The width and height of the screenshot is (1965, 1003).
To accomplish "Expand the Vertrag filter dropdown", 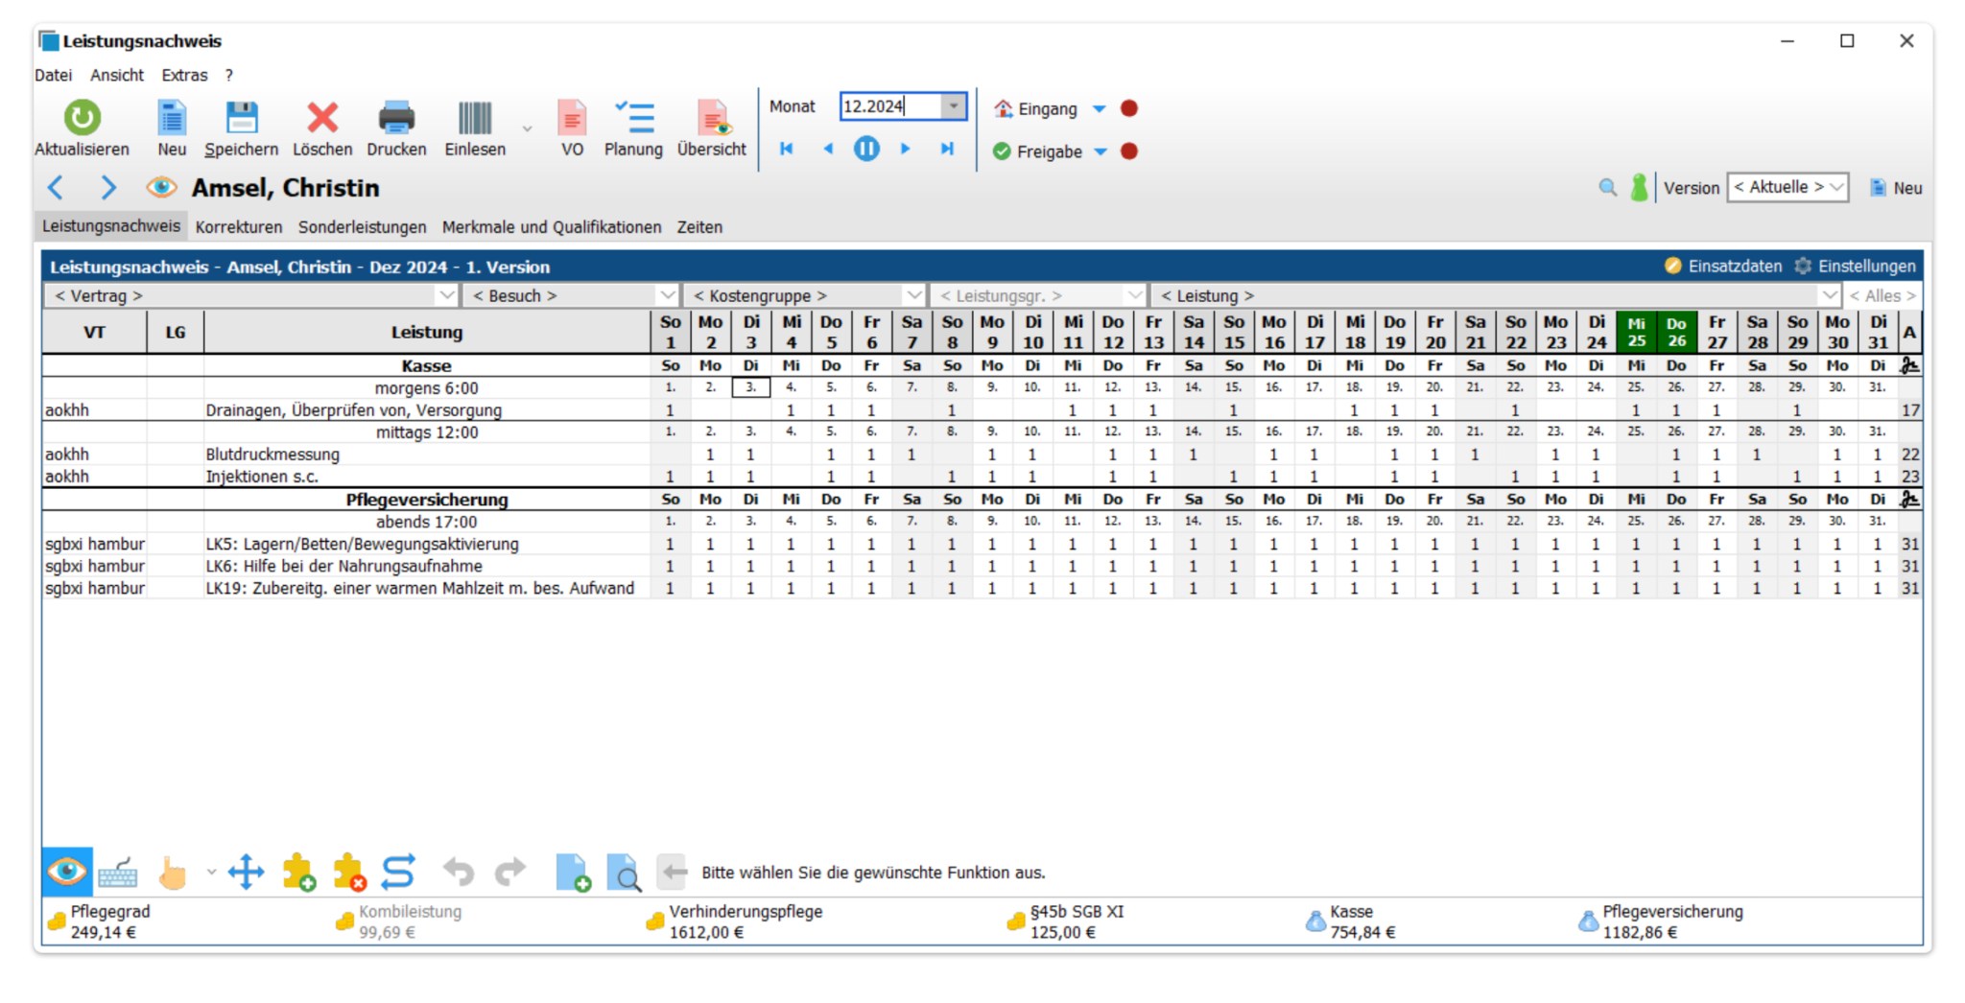I will [445, 295].
